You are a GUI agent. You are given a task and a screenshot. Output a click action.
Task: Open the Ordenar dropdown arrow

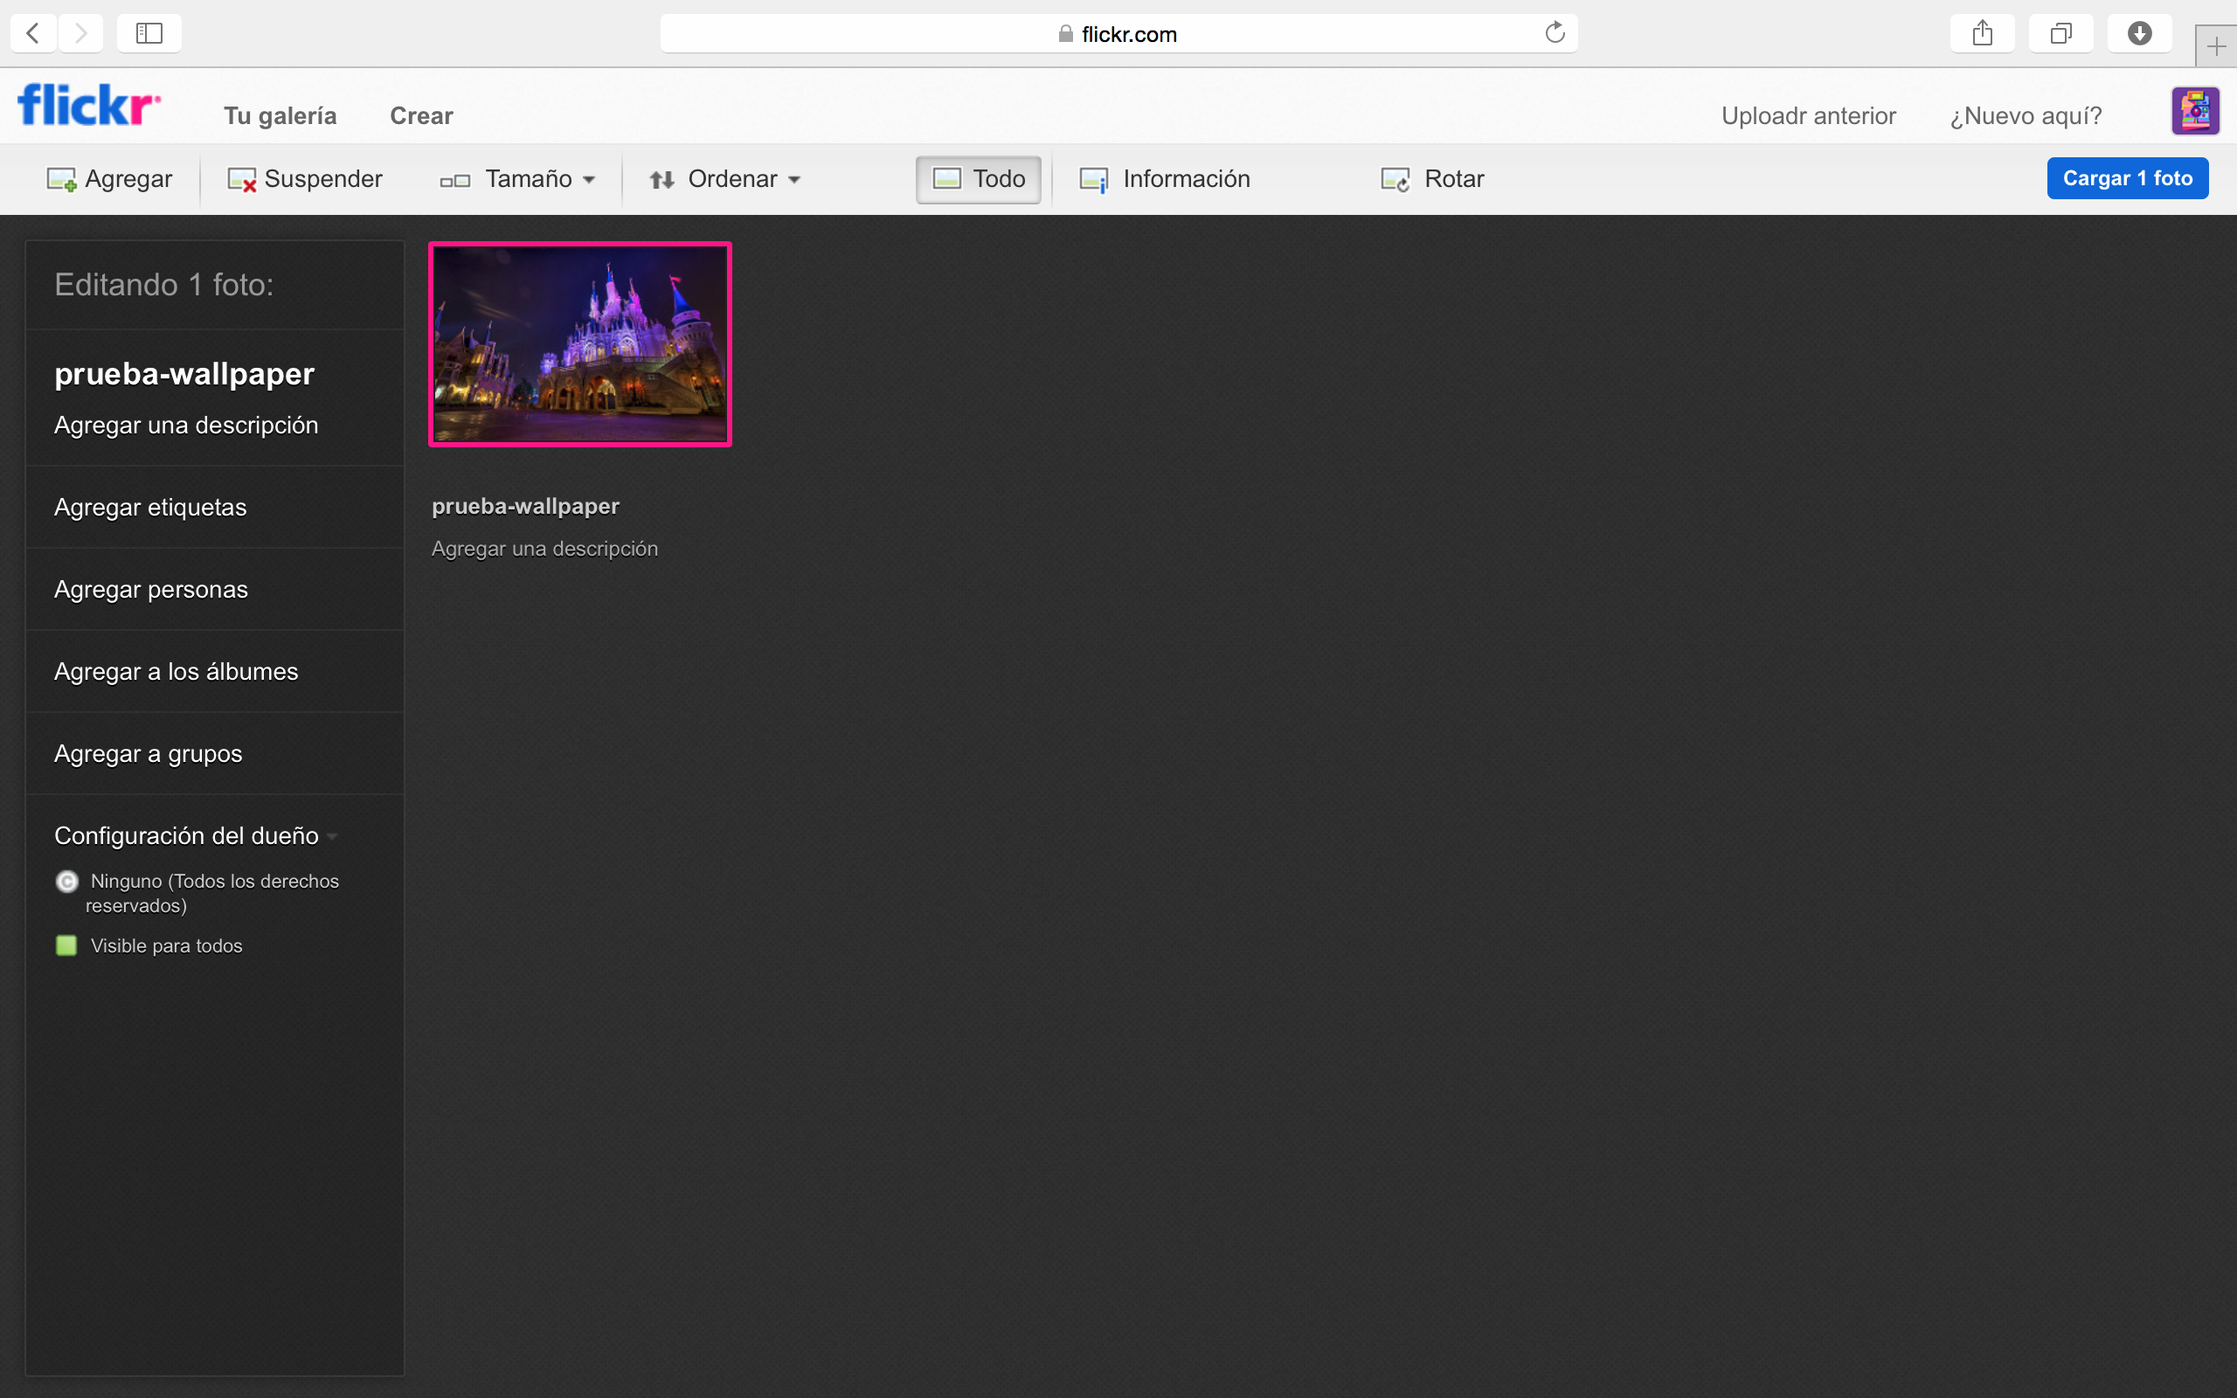click(x=795, y=180)
